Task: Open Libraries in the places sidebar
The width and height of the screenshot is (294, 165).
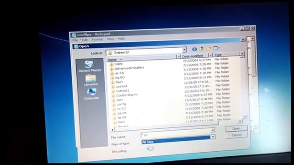Action: click(91, 80)
